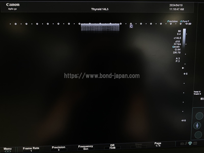Toggle the Precision indicator label
Viewport: 204px width, 153px height.
(x=172, y=21)
